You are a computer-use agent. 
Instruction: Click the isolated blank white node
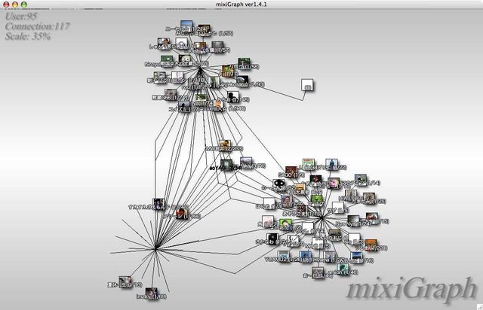coord(307,84)
